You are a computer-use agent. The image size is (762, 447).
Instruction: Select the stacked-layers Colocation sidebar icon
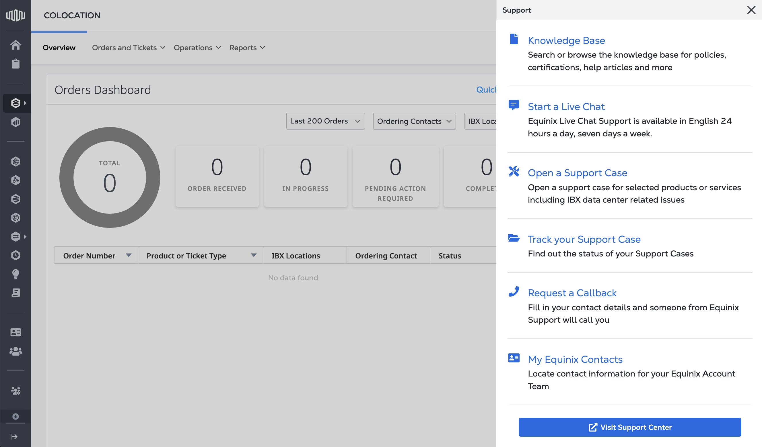click(15, 103)
